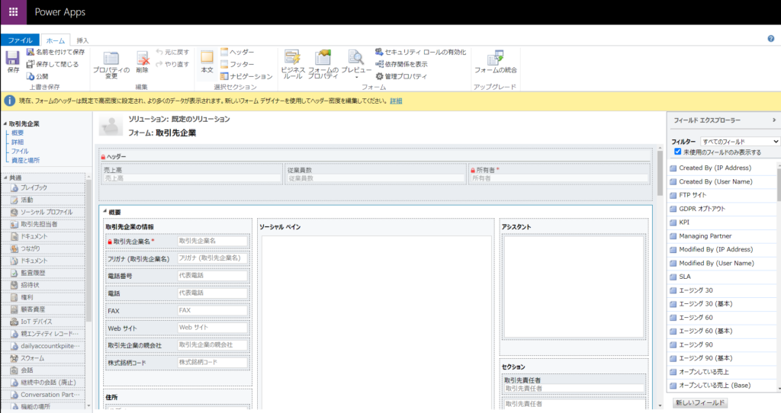The height and width of the screenshot is (413, 781).
Task: Switch to the ホーム tab
Action: coord(55,40)
